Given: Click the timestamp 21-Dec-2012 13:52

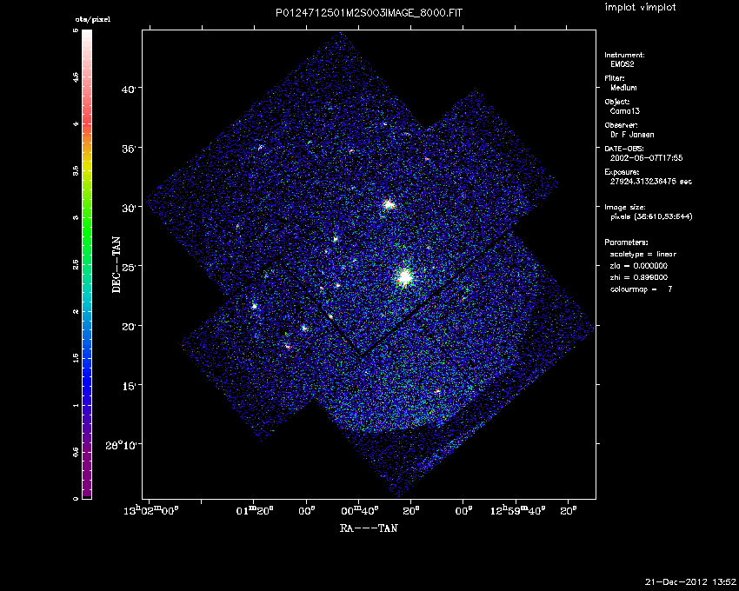Looking at the screenshot, I should tap(690, 581).
